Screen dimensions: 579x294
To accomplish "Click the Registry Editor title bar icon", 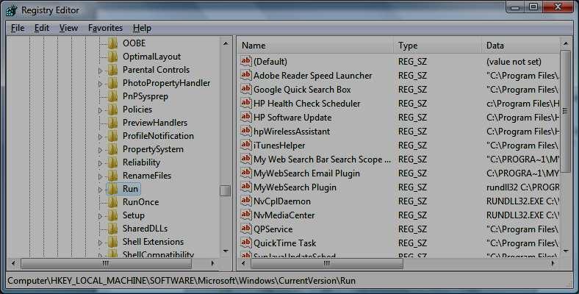I will (11, 10).
